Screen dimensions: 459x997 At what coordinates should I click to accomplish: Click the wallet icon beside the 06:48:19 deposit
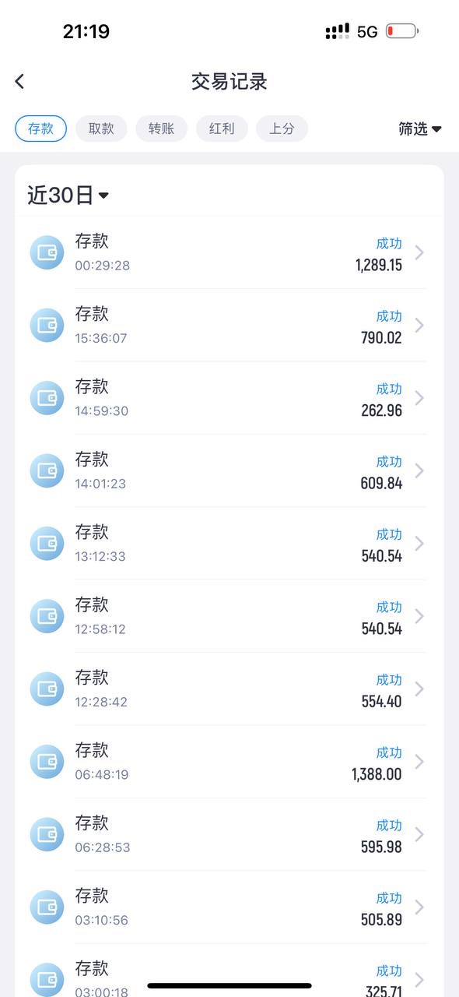pyautogui.click(x=47, y=761)
